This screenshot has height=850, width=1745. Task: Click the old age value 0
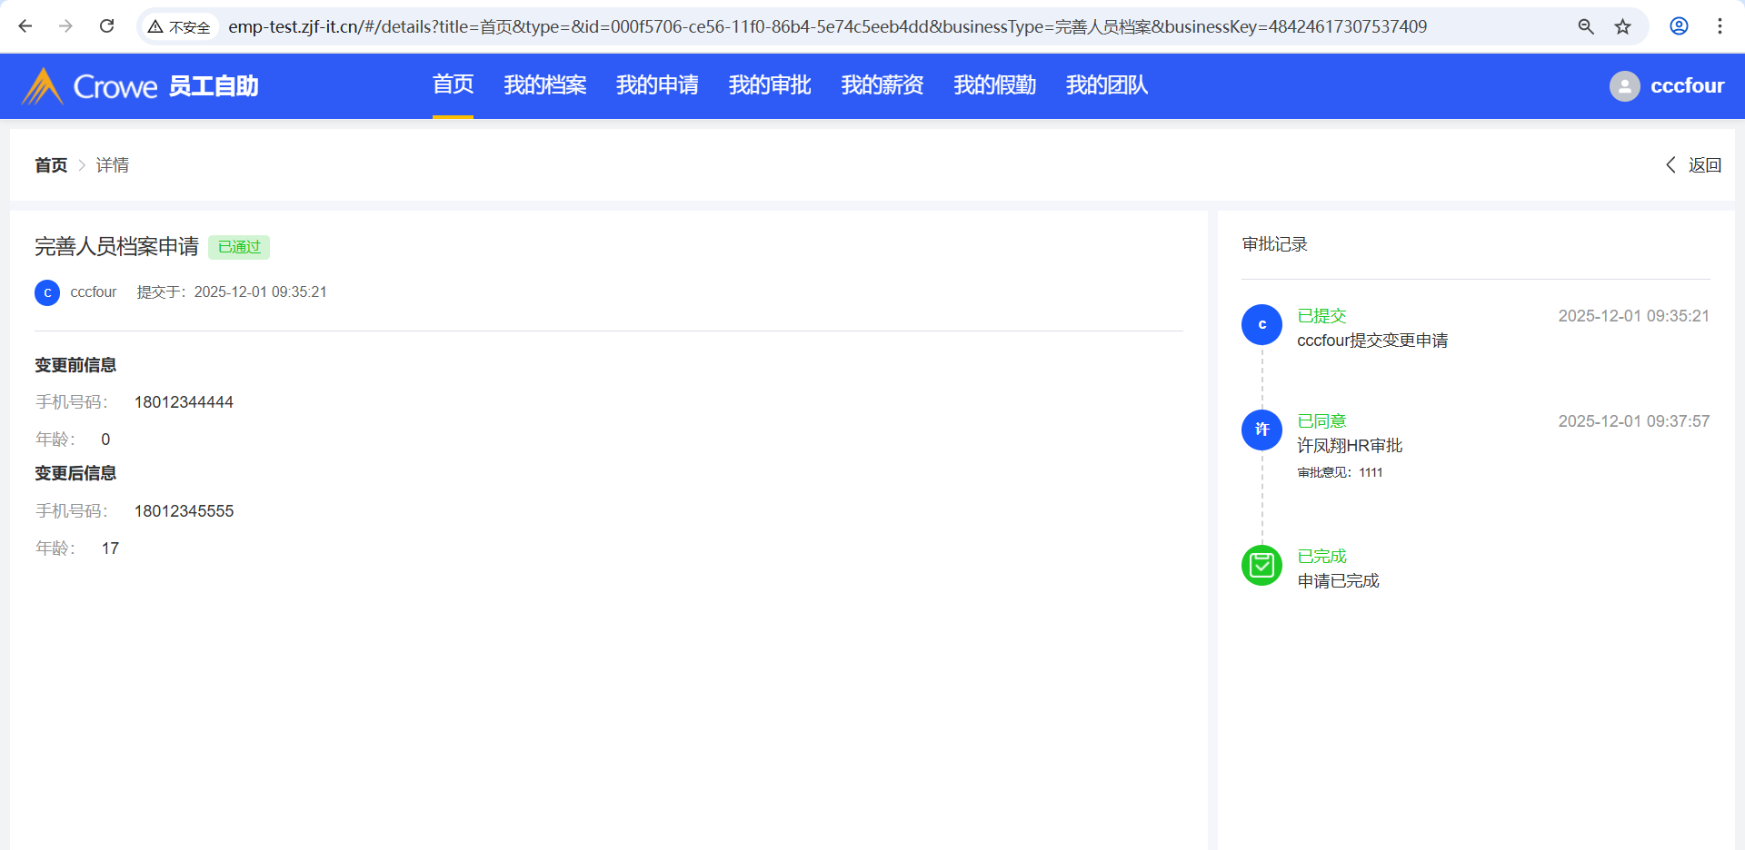(x=105, y=440)
